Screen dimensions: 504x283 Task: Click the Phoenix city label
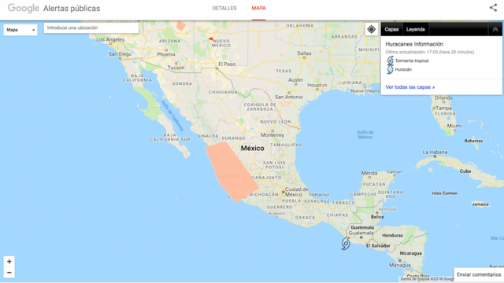click(x=166, y=54)
